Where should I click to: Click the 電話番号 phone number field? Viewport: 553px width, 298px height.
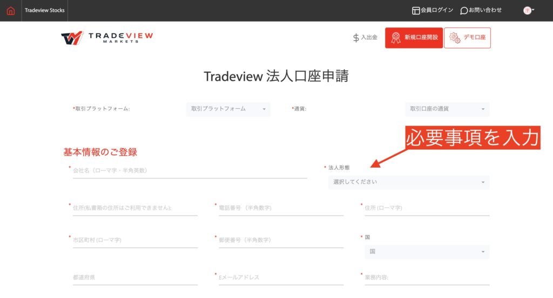281,209
